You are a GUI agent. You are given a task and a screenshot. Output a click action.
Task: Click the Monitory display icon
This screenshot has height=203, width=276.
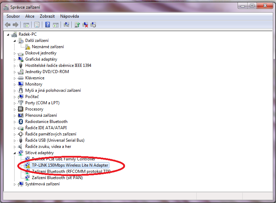21,84
